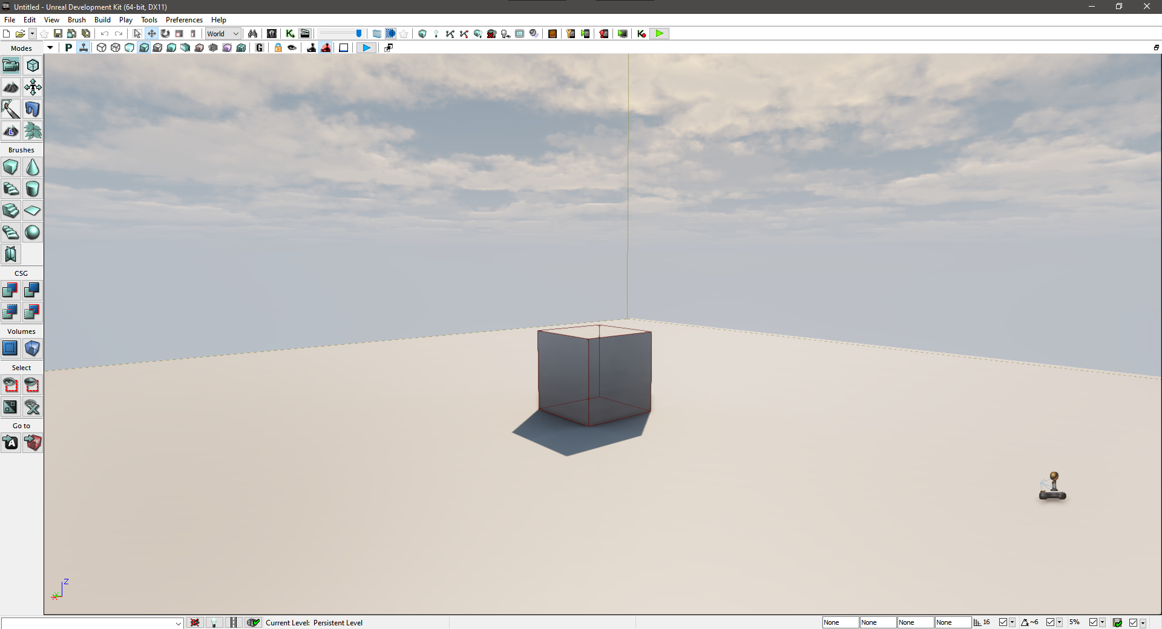Apply CSG Add operation
The width and height of the screenshot is (1162, 629).
coord(11,290)
